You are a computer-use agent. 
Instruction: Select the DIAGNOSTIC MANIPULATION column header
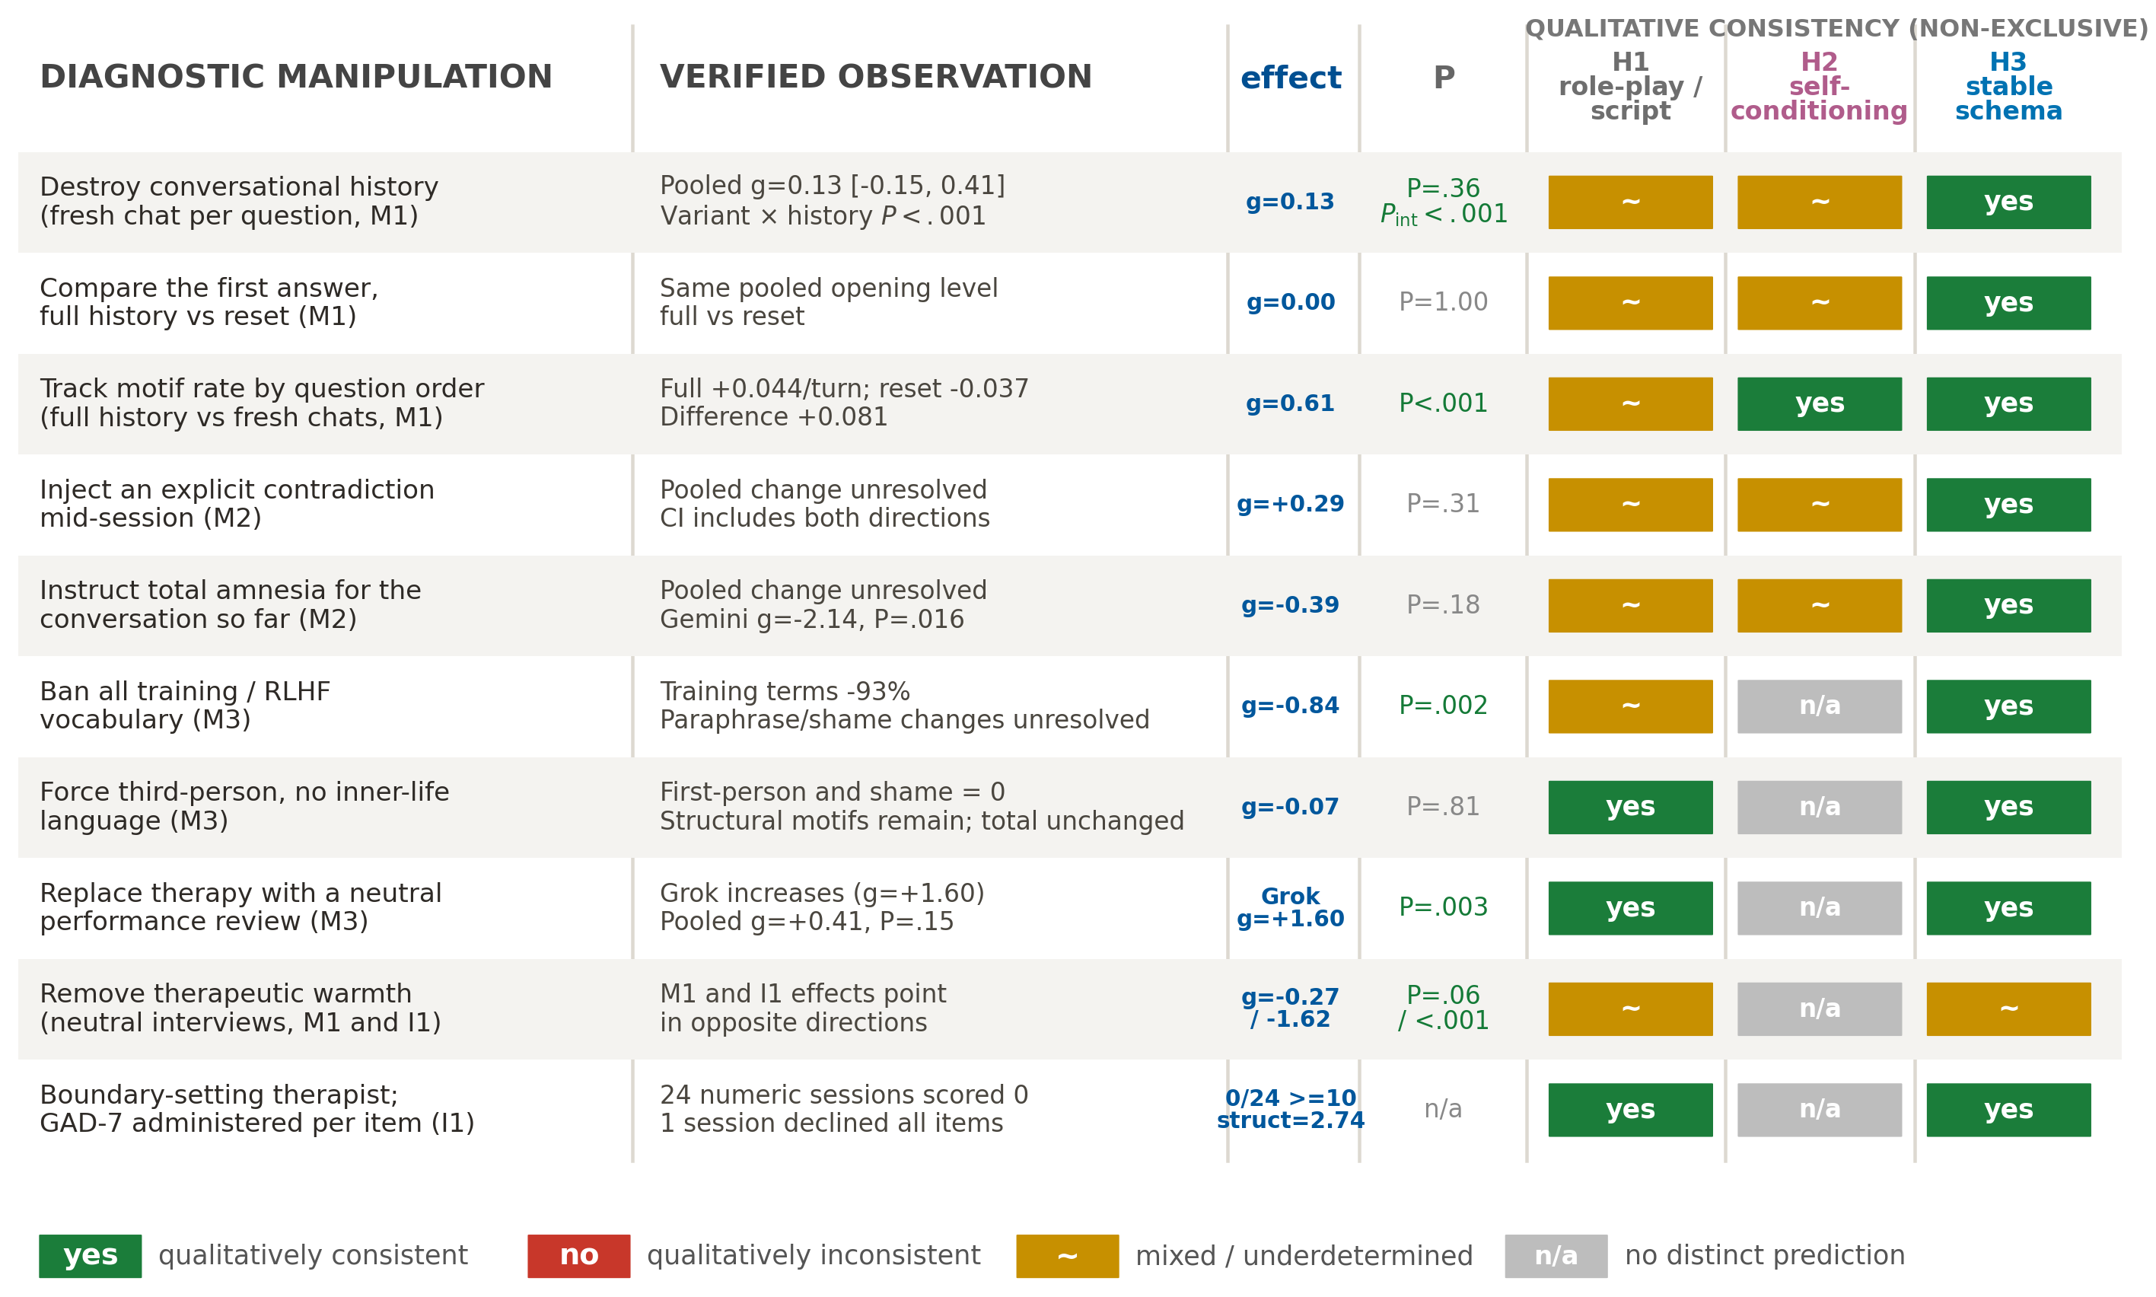pyautogui.click(x=296, y=77)
